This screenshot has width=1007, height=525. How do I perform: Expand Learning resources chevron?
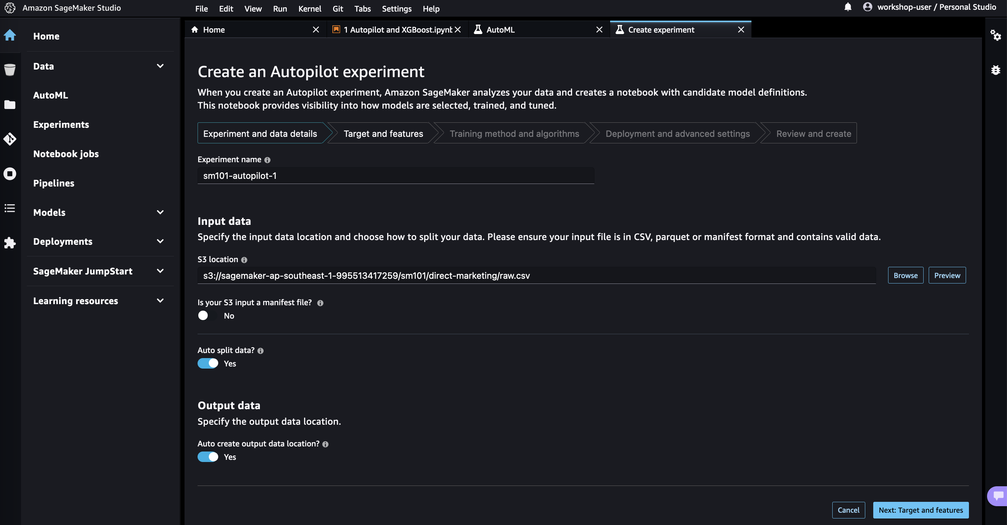point(160,301)
